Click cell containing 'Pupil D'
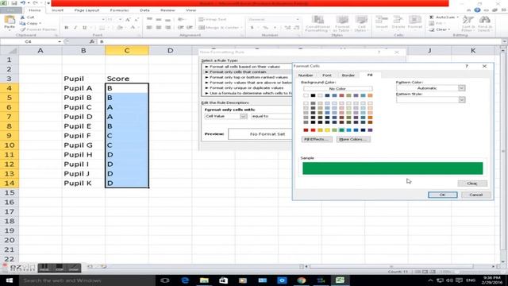 tap(83, 117)
